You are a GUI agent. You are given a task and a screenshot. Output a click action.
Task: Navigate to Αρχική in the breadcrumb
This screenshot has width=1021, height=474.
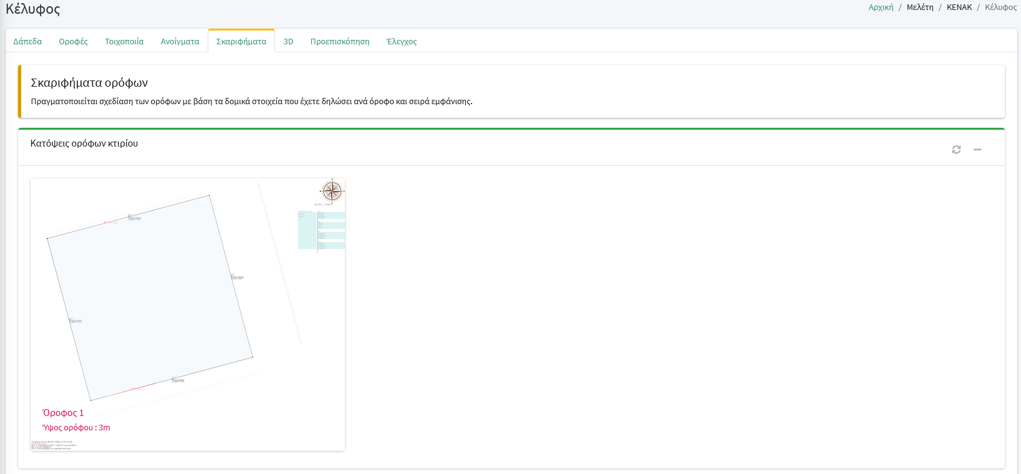(x=881, y=7)
